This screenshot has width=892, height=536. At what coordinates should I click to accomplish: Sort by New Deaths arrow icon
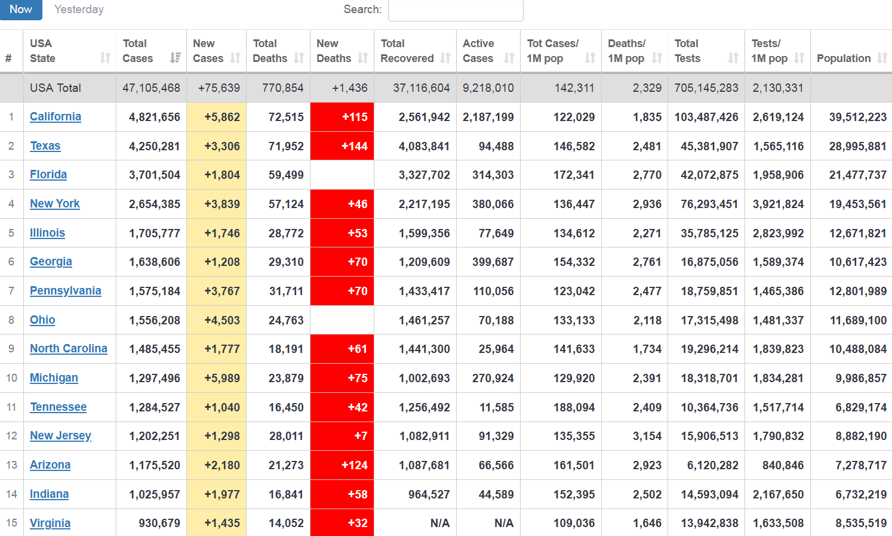click(362, 58)
